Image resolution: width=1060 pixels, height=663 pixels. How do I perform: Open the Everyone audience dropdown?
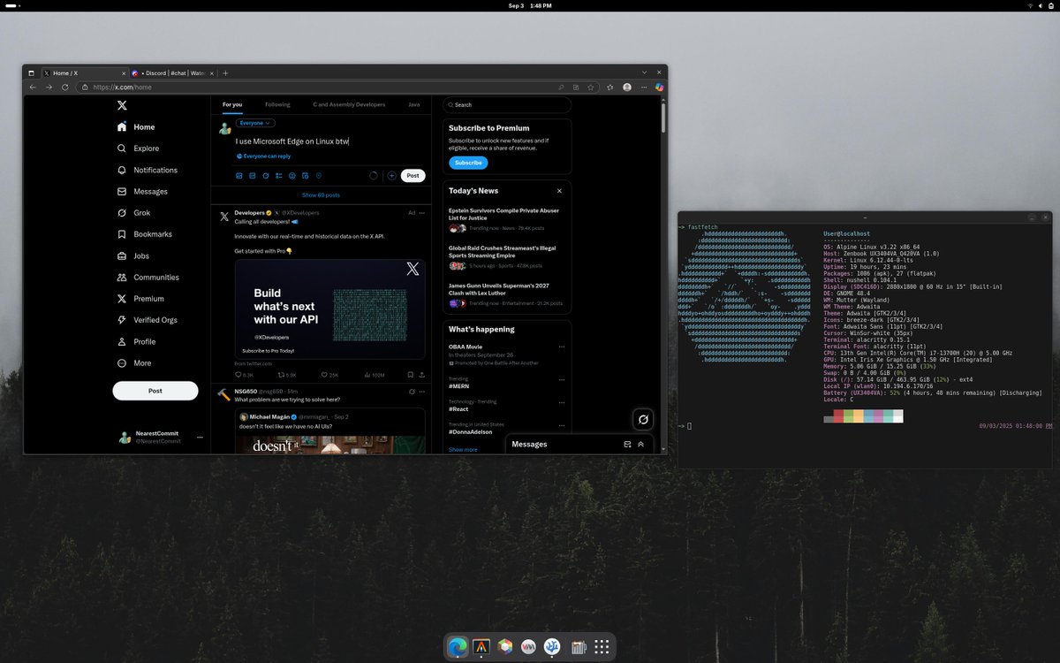[x=255, y=123]
